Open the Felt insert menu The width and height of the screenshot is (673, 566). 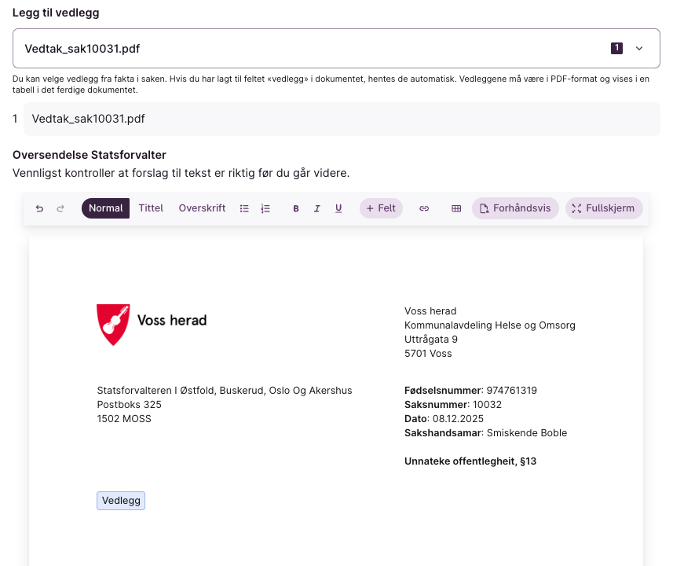pyautogui.click(x=381, y=208)
